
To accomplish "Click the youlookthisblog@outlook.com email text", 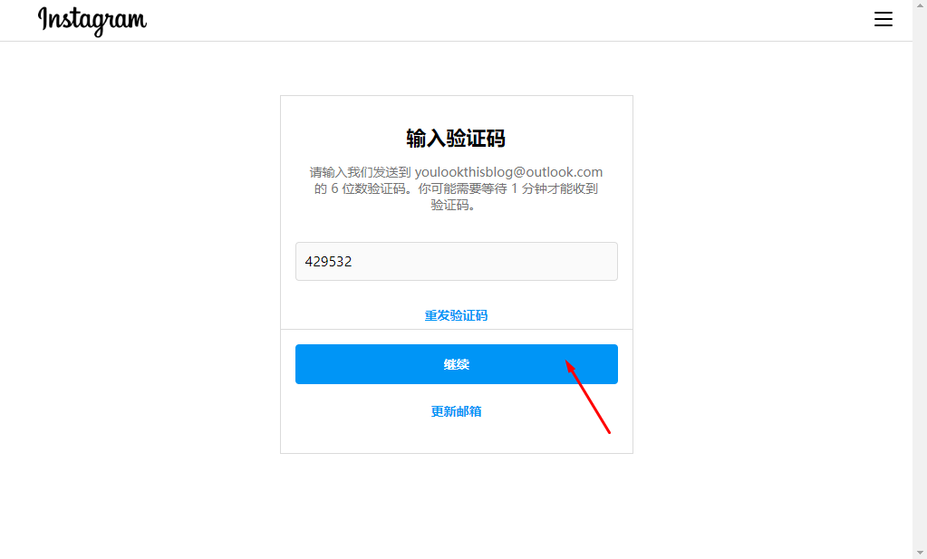I will tap(508, 172).
